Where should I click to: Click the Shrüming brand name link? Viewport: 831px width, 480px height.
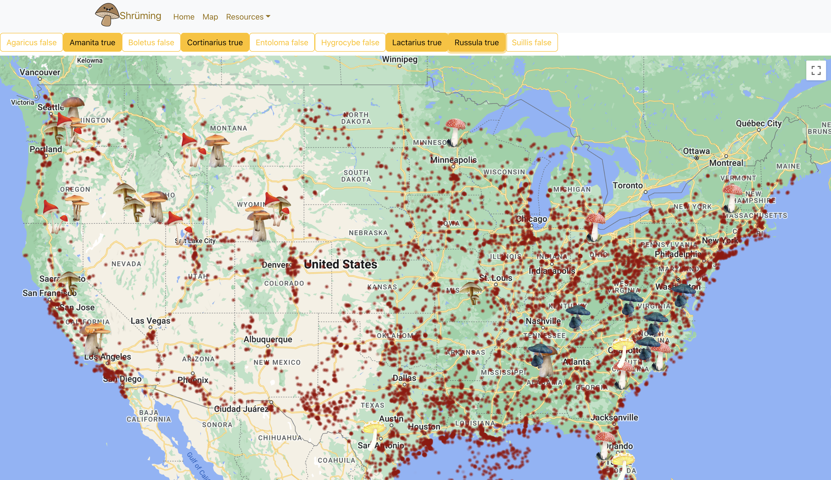[x=140, y=16]
